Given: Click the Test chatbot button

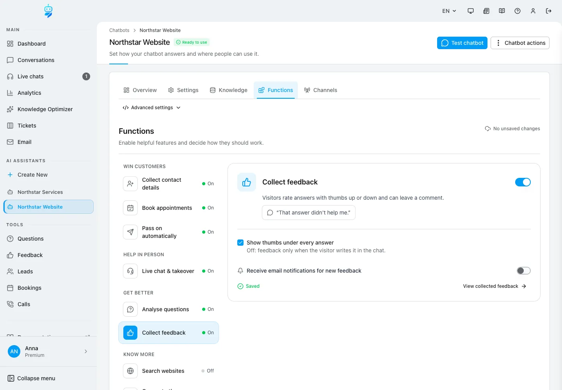Looking at the screenshot, I should (x=462, y=43).
